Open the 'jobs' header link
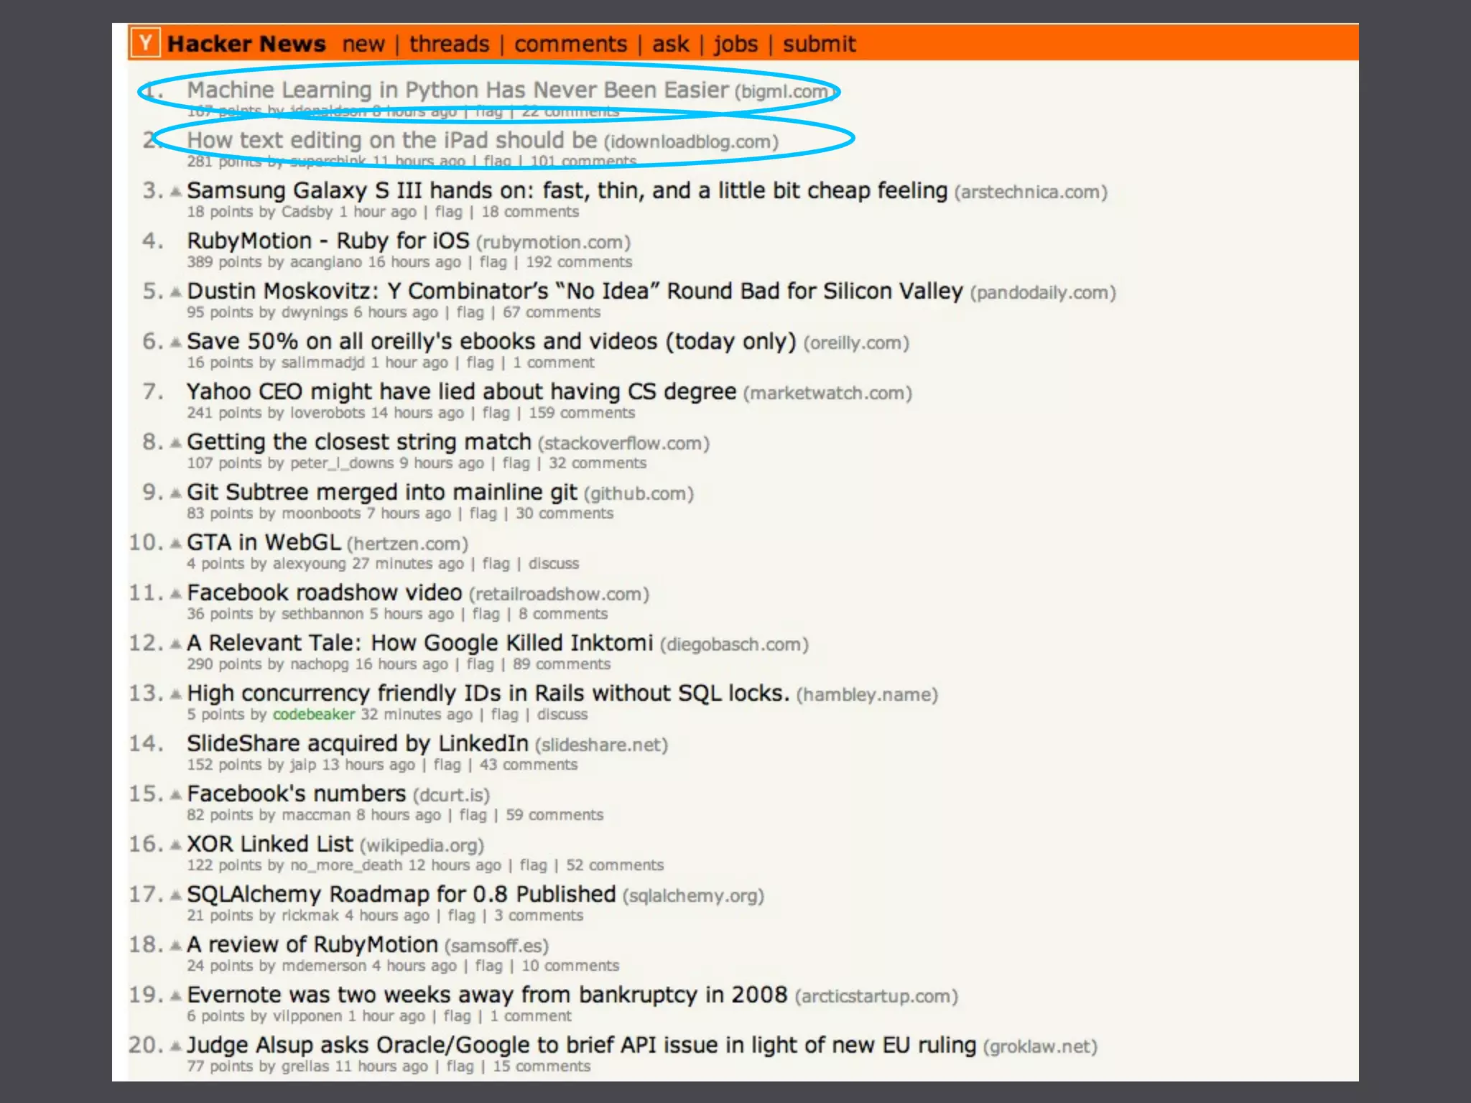The image size is (1471, 1103). (x=735, y=45)
